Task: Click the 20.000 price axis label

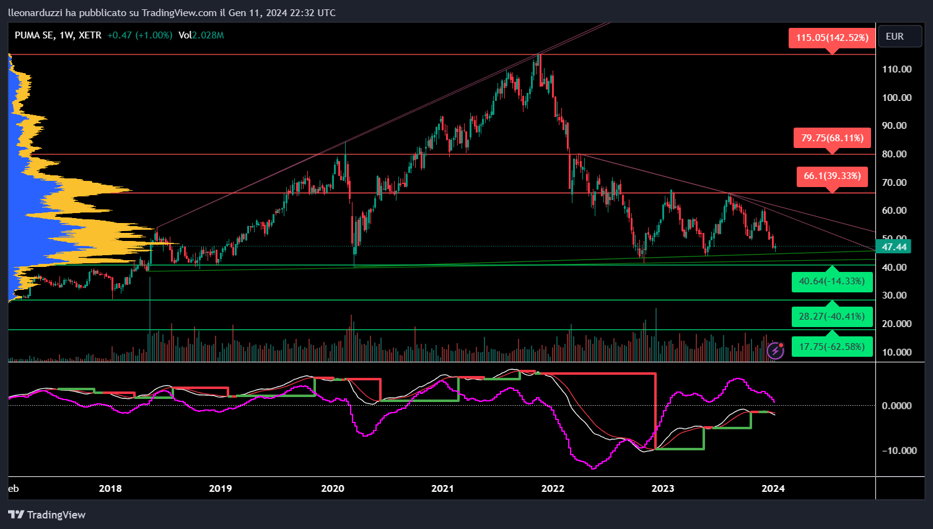Action: (x=897, y=324)
